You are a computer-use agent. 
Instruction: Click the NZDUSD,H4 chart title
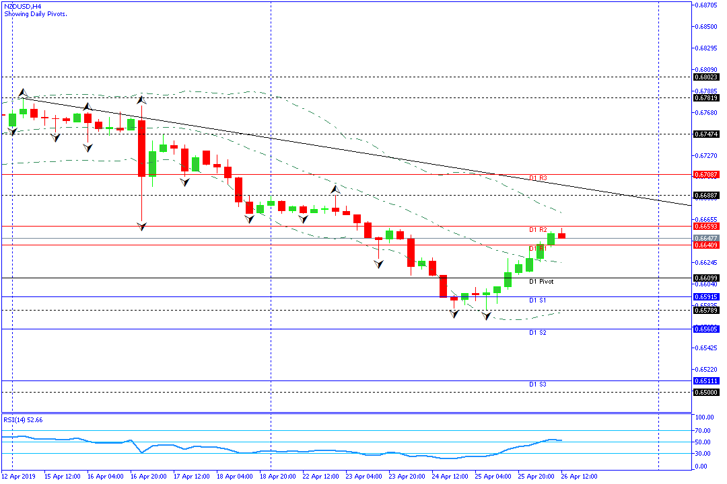[23, 5]
